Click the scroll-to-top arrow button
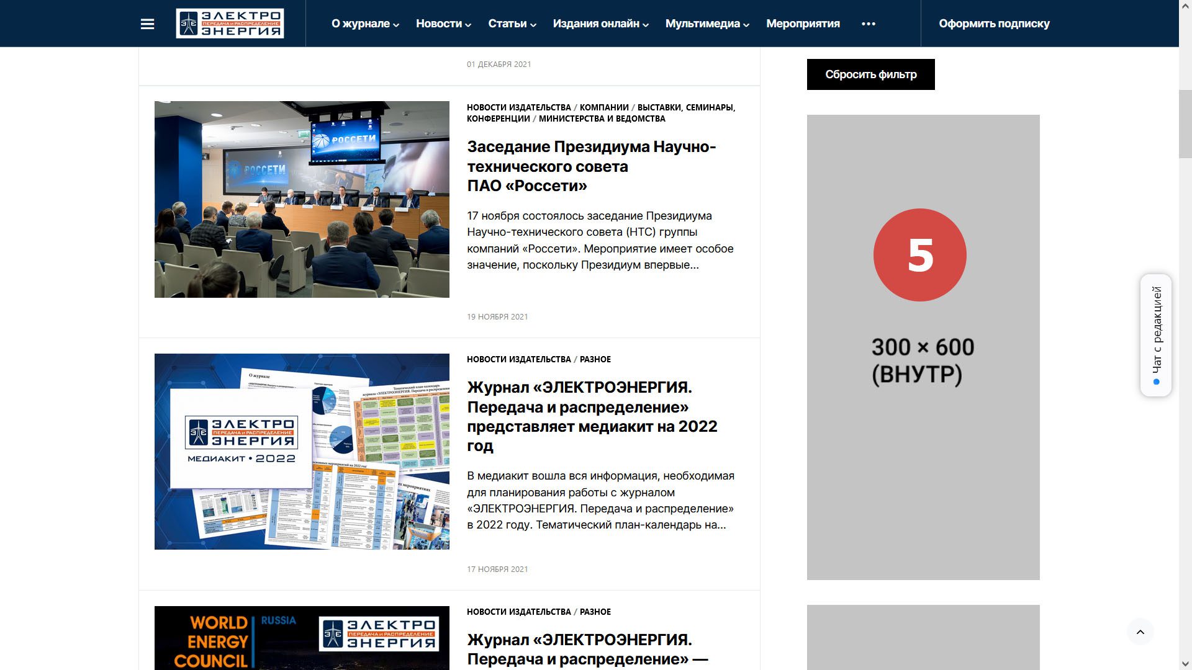This screenshot has width=1192, height=670. click(1140, 632)
